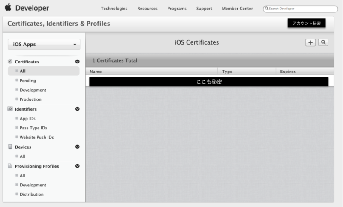Image resolution: width=343 pixels, height=207 pixels.
Task: Click the Provisioning Profiles section heading
Action: coord(37,166)
